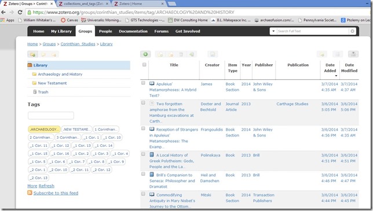
Task: Check the box for Apuleius' Metamorphoses row
Action: tap(143, 83)
